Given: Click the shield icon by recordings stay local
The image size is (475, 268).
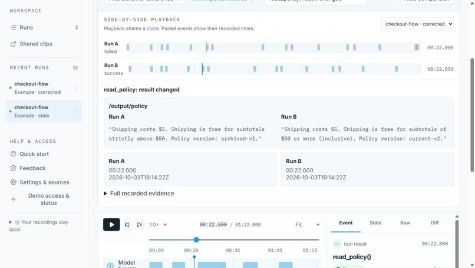Looking at the screenshot, I should [17, 222].
